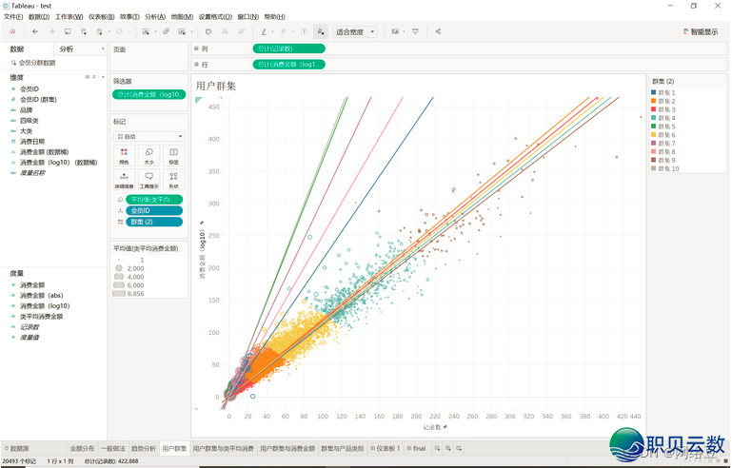Toggle show mark labels in toolbar
The image size is (732, 468).
point(304,31)
